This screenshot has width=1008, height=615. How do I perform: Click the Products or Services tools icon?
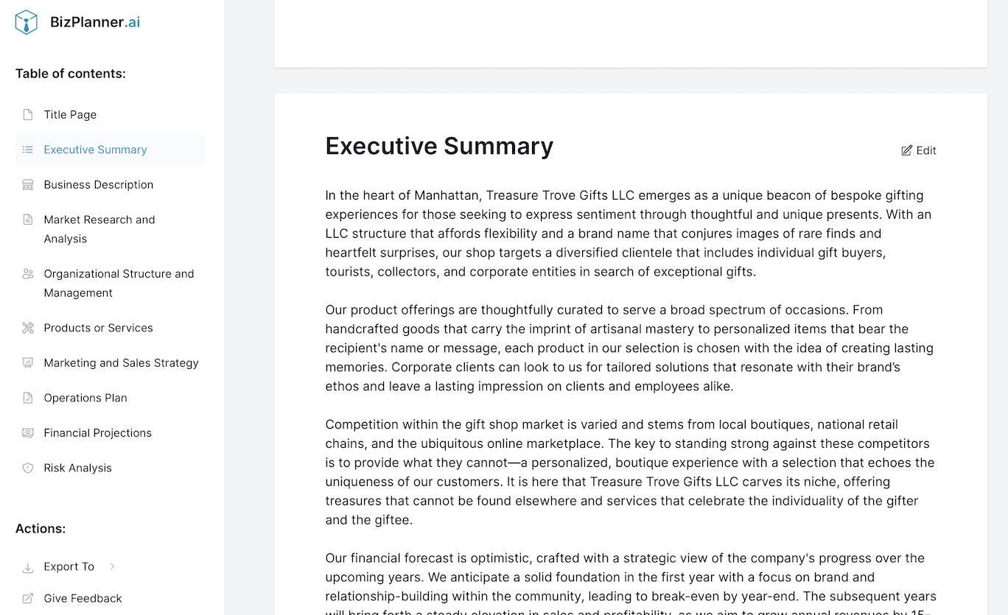(28, 328)
